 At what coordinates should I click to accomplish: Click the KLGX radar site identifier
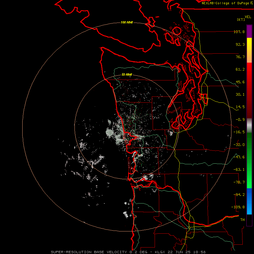(x=160, y=252)
